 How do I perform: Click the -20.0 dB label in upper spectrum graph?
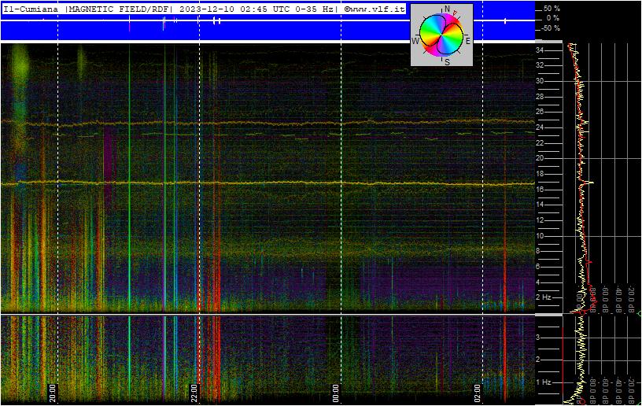pos(631,301)
